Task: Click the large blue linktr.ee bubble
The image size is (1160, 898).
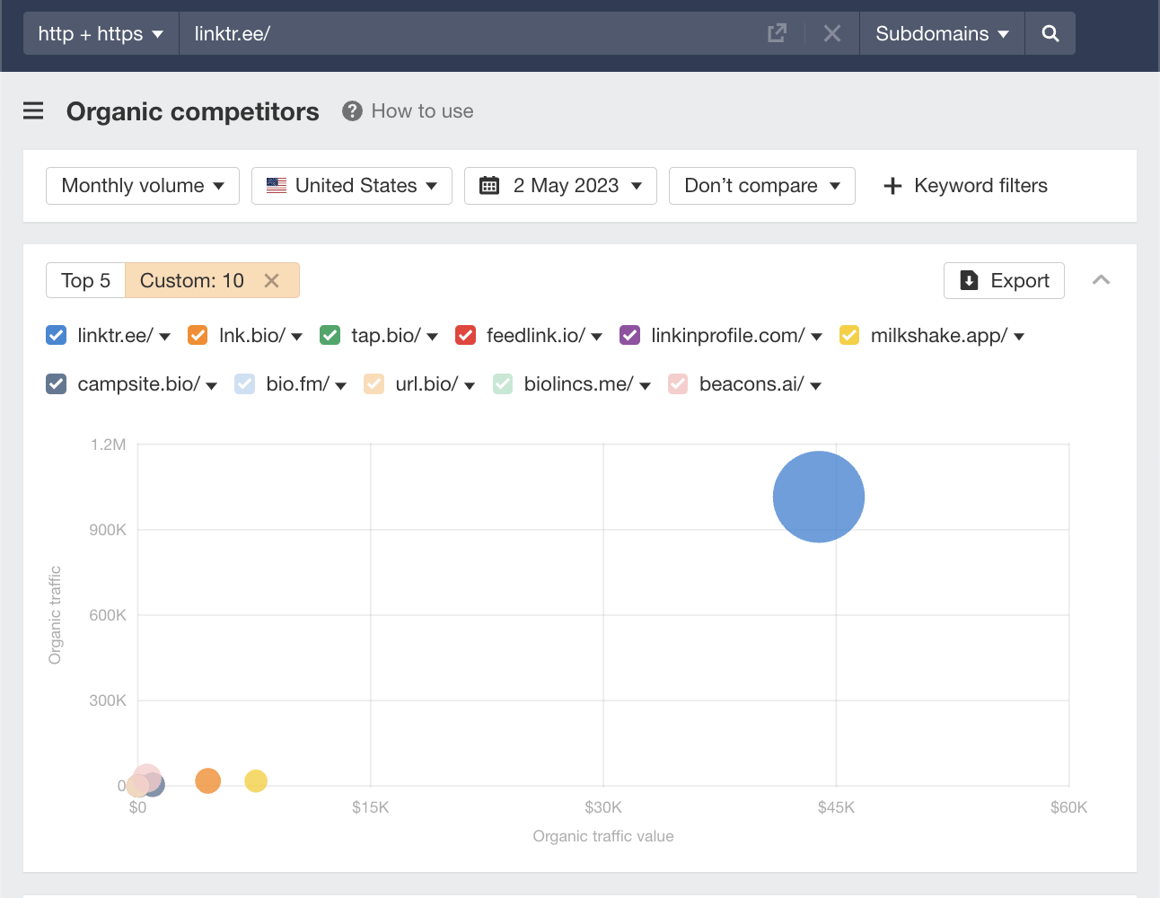Action: tap(818, 496)
